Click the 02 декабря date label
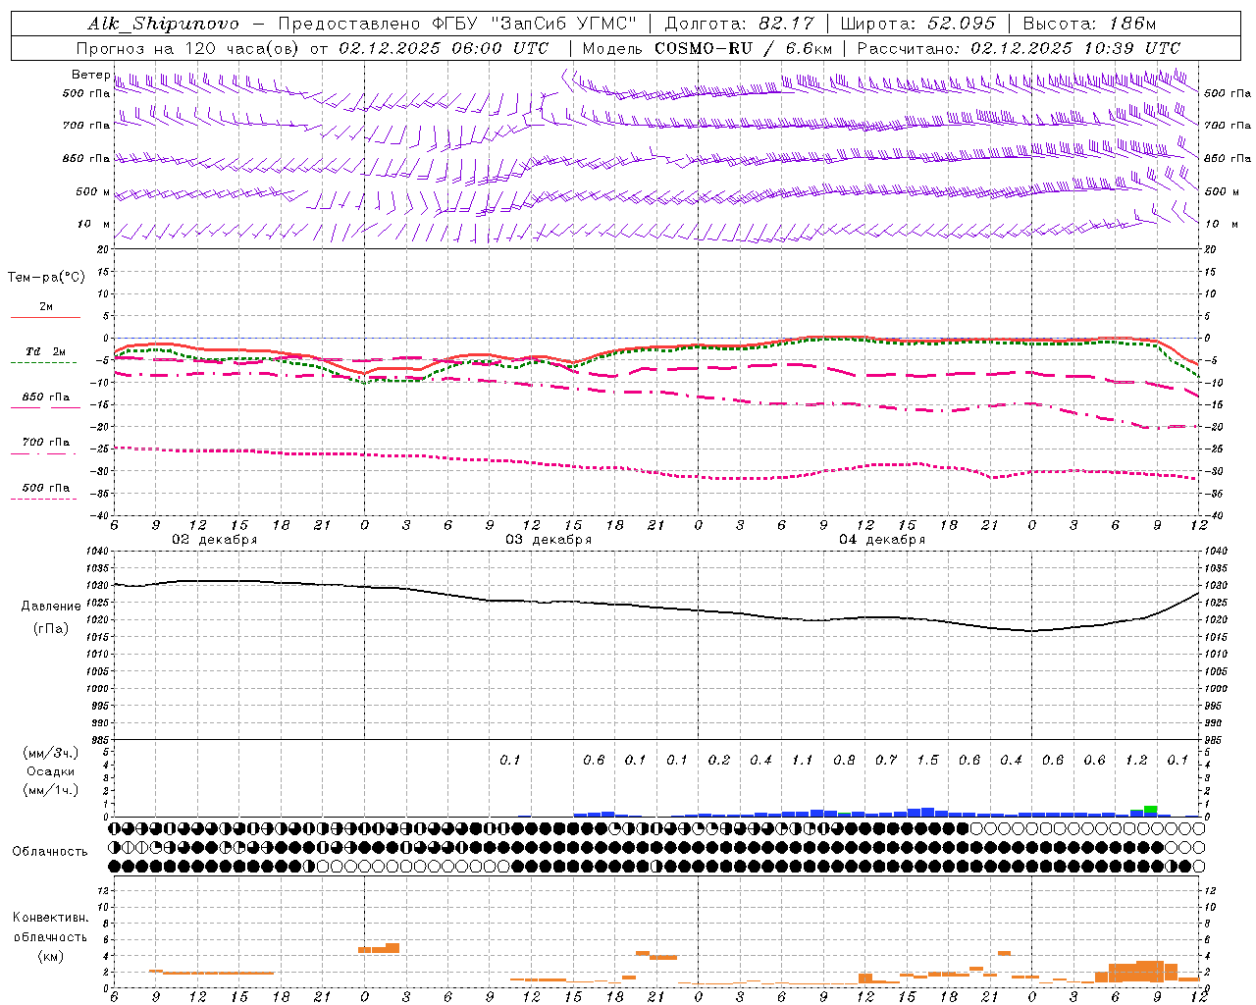Viewport: 1256px width, 1005px height. coord(215,540)
